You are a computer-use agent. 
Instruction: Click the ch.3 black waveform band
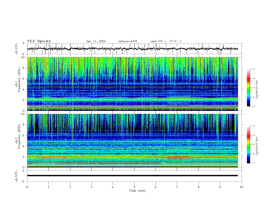click(x=132, y=176)
